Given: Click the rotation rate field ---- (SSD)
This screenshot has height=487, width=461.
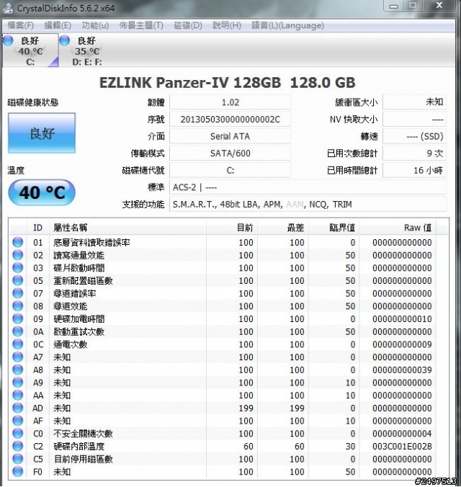Looking at the screenshot, I should tap(415, 136).
